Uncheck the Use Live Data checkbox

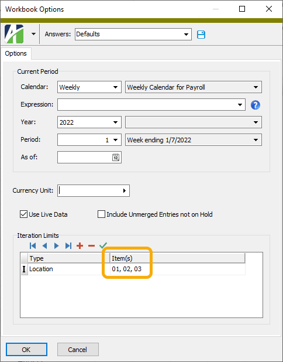click(23, 214)
